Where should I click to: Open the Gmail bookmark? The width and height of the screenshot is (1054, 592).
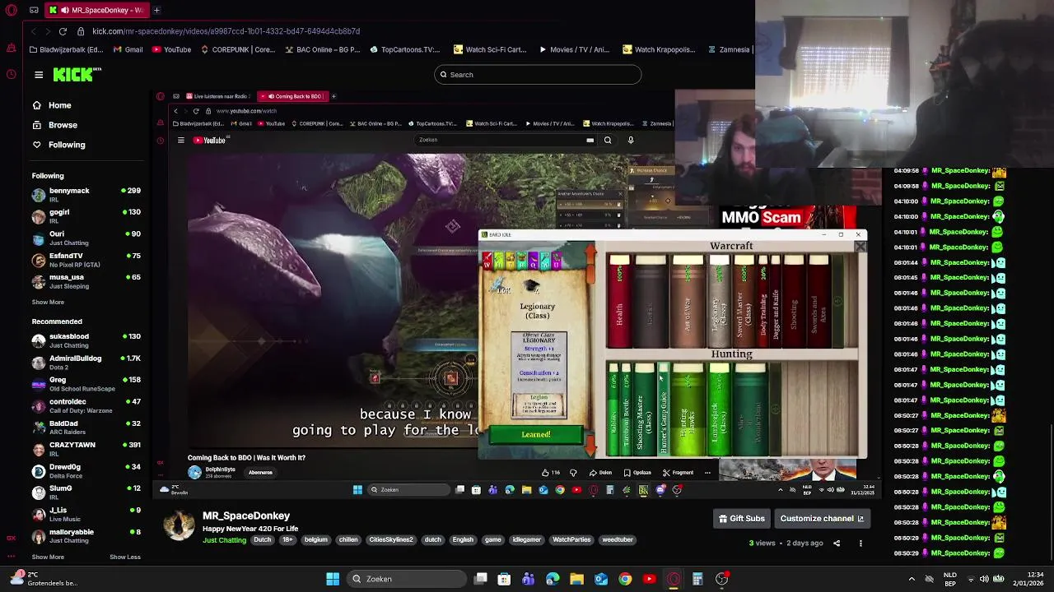[128, 49]
